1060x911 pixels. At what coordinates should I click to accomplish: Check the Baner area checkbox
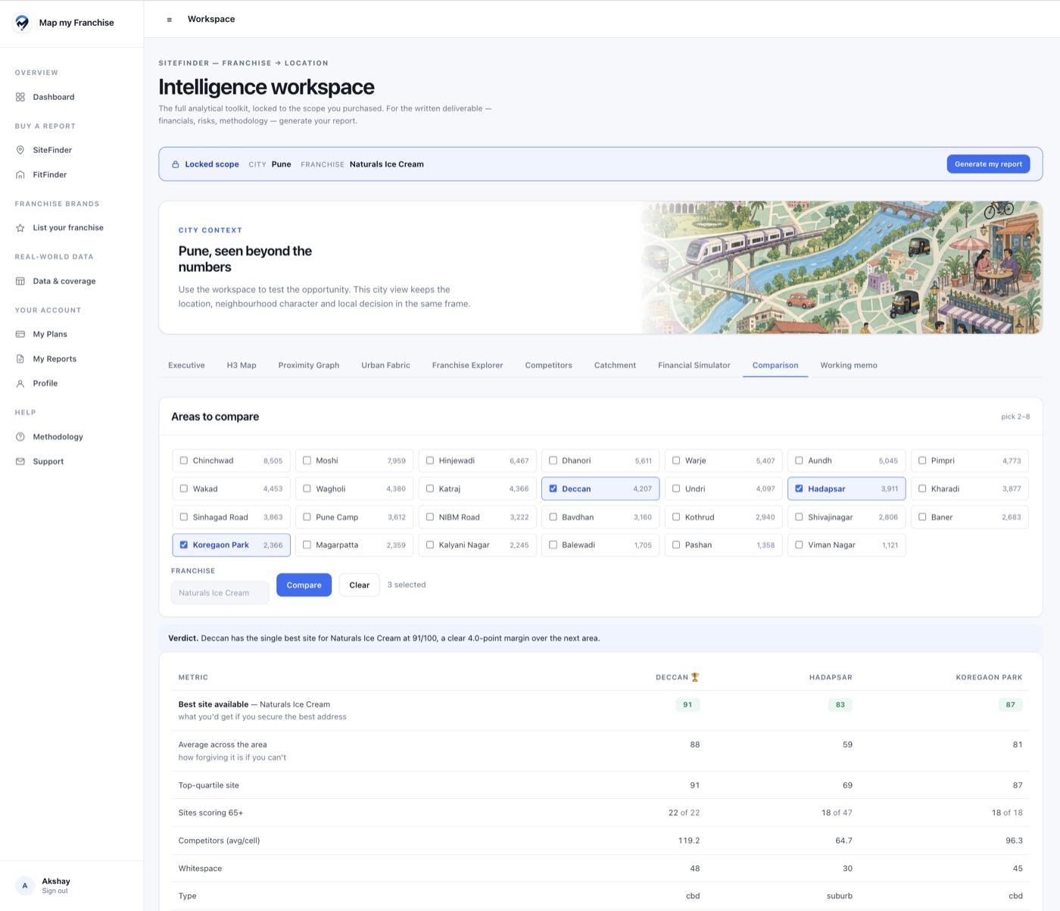click(922, 517)
